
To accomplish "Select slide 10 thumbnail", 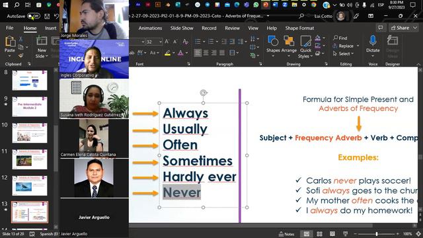I will [30, 133].
